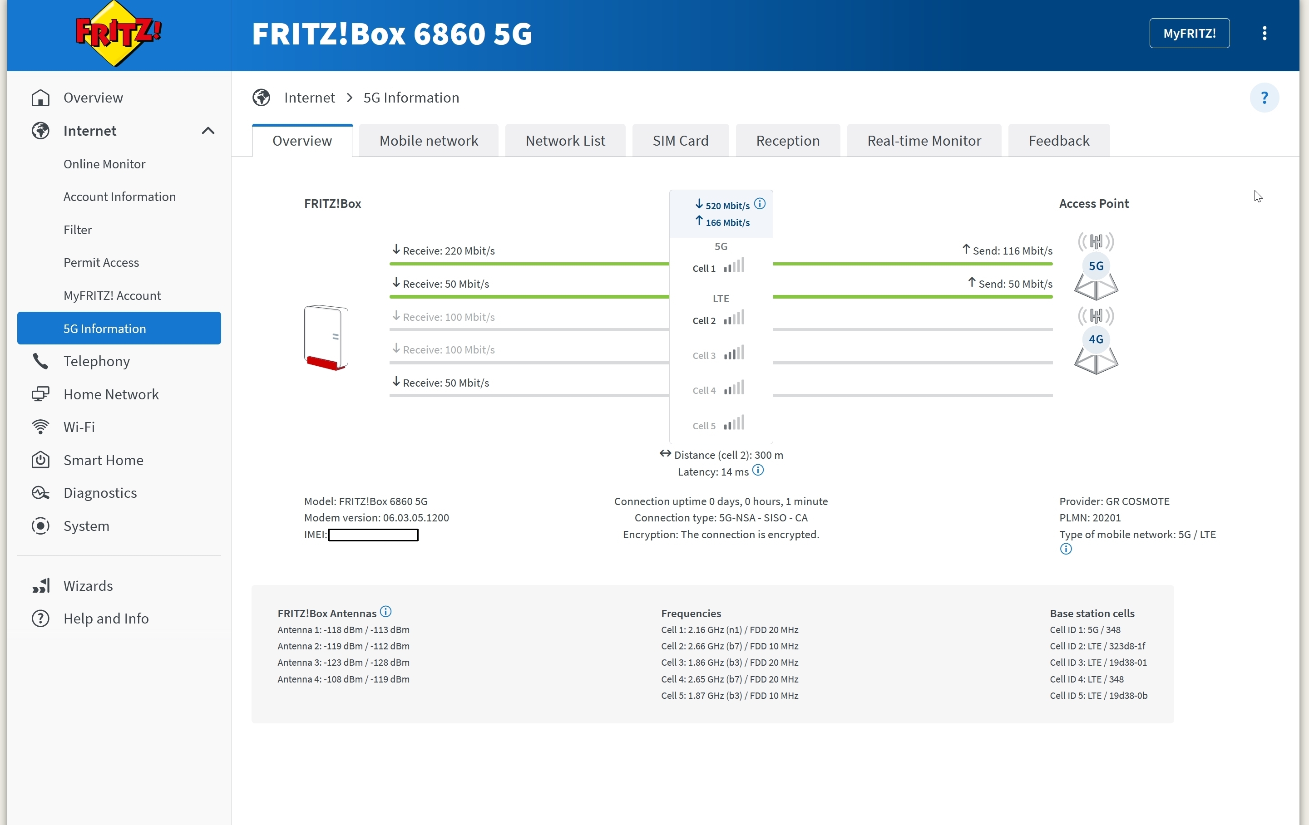Click 'Antenna 4: -108 dBm / -119 dBm'

click(x=343, y=679)
